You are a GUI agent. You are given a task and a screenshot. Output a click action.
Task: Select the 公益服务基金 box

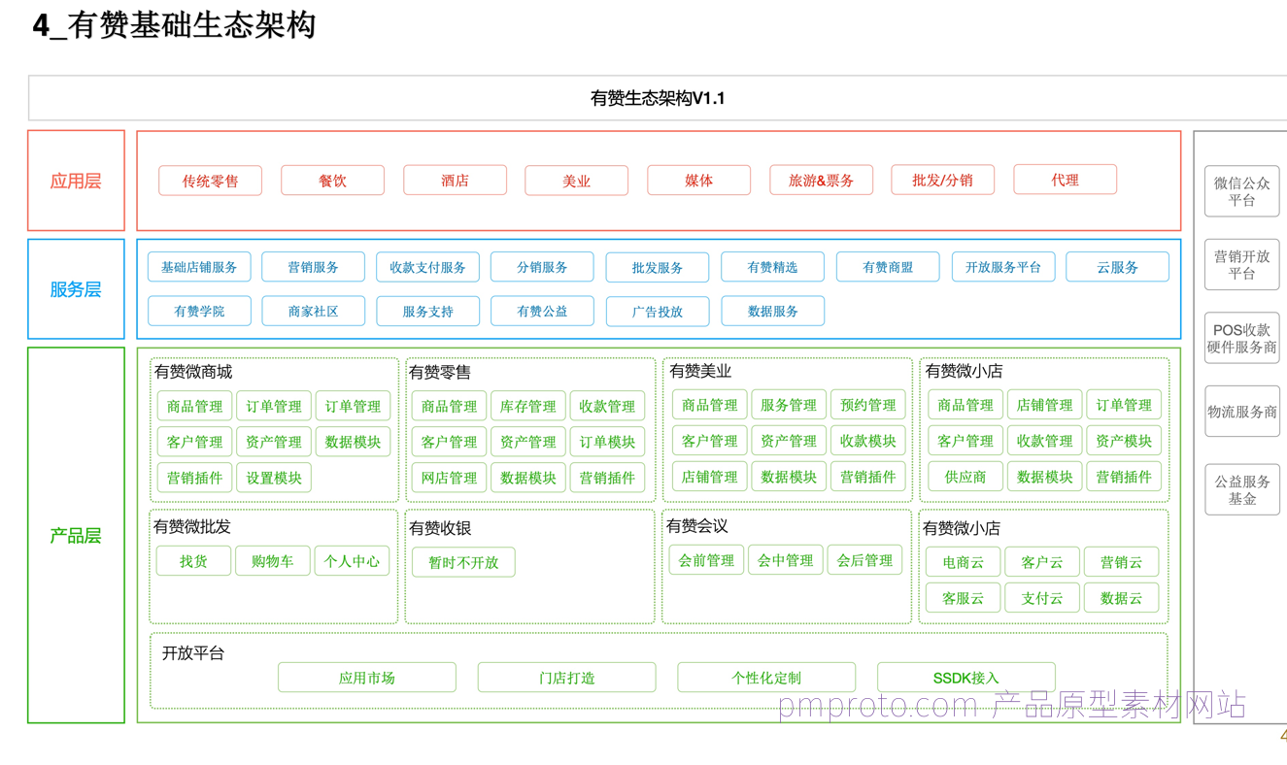tap(1241, 489)
